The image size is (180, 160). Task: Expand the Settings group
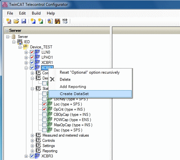[x=32, y=146]
